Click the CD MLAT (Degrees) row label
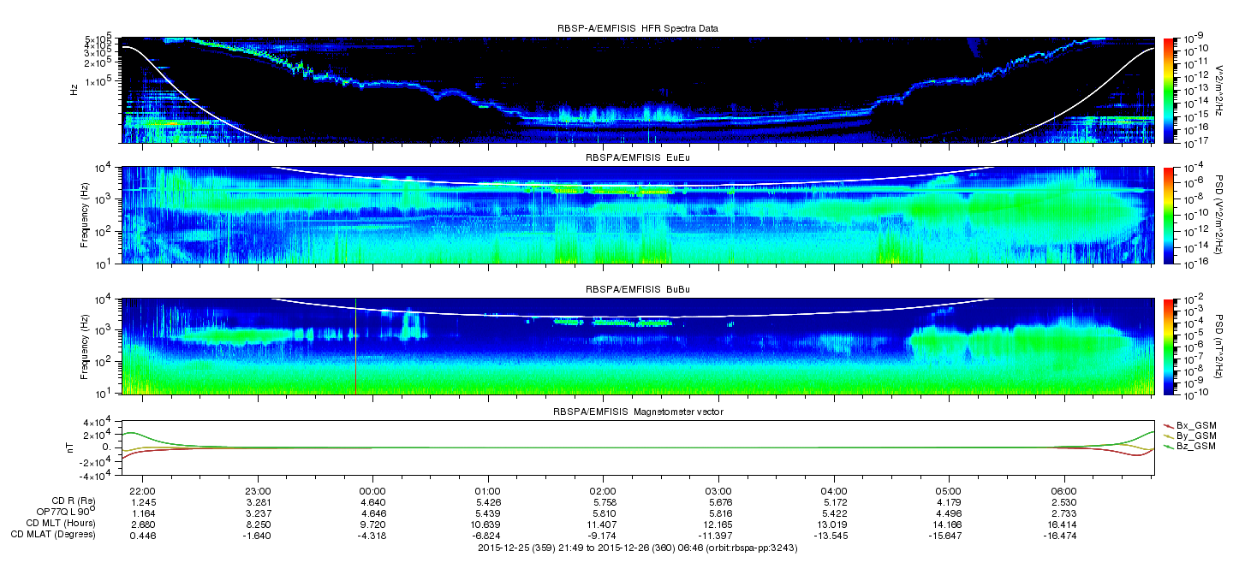 (53, 535)
